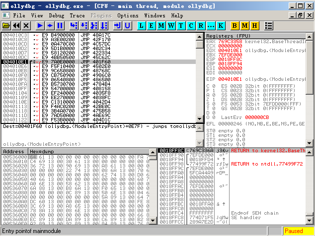Screen dimensions: 315x236
Task: Click the Trace into icon
Action: [x=94, y=26]
